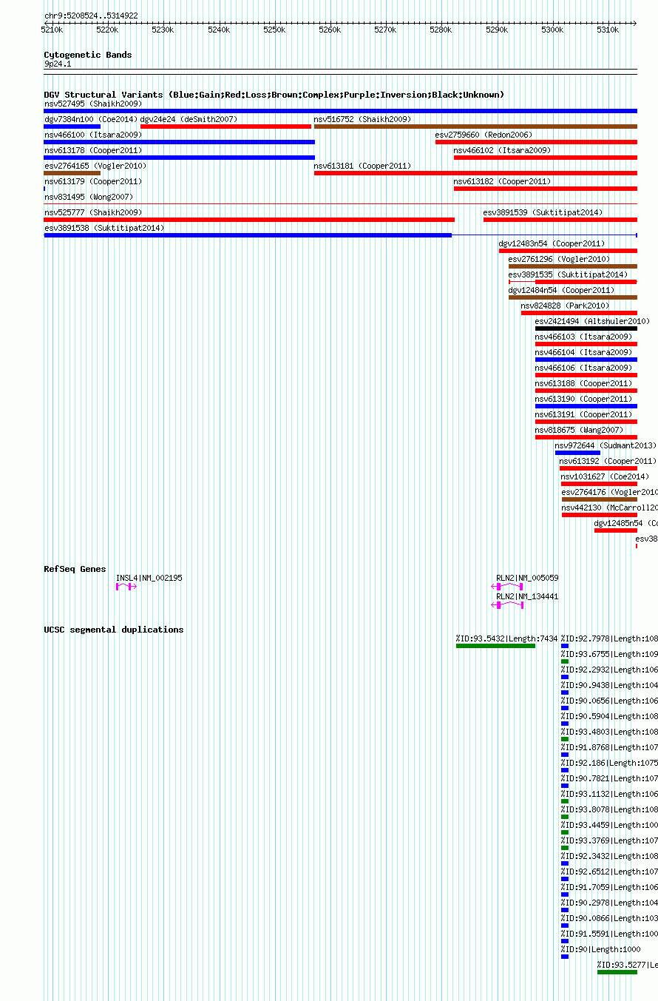Select nsv466104 (Itsara2009) label
This screenshot has width=658, height=1001.
click(584, 352)
